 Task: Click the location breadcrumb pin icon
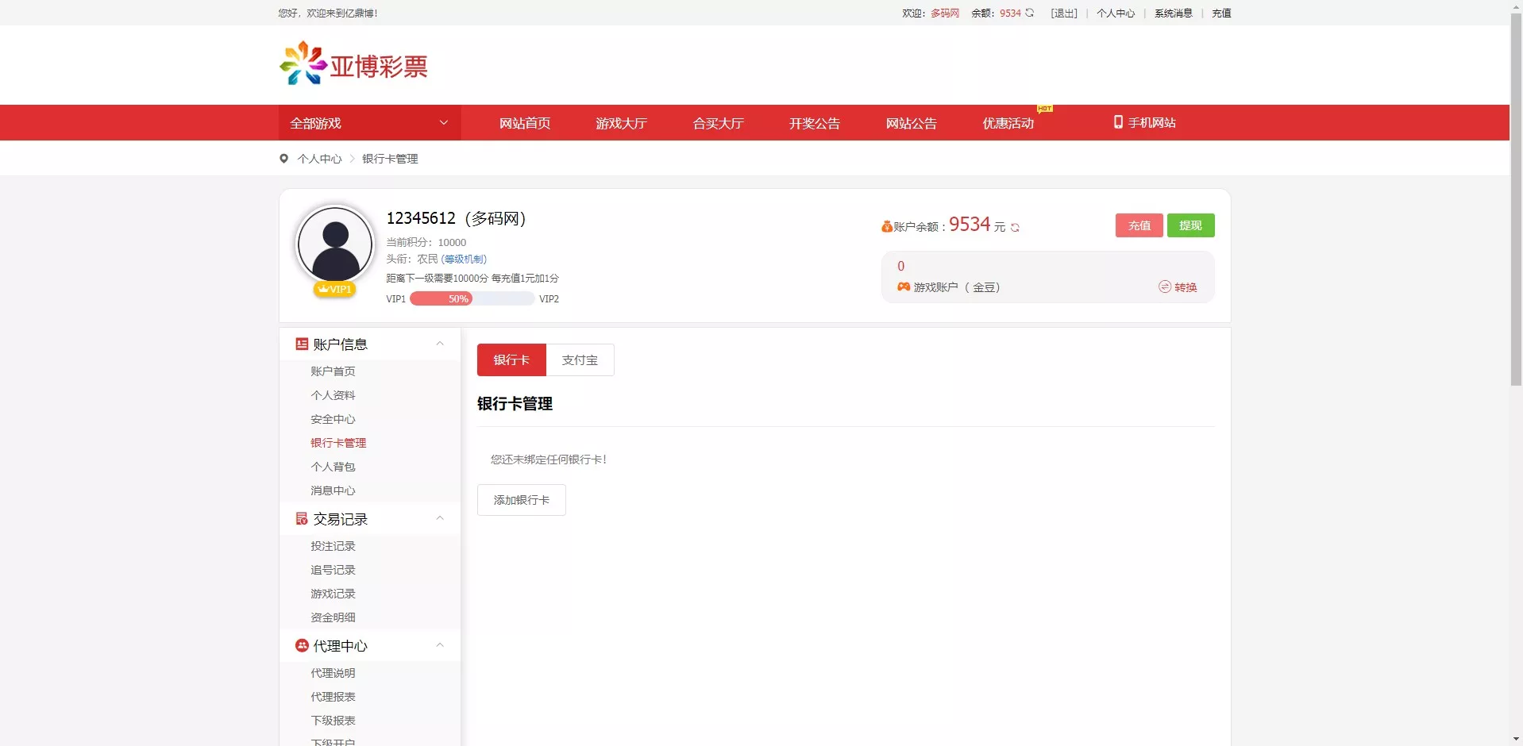click(284, 159)
